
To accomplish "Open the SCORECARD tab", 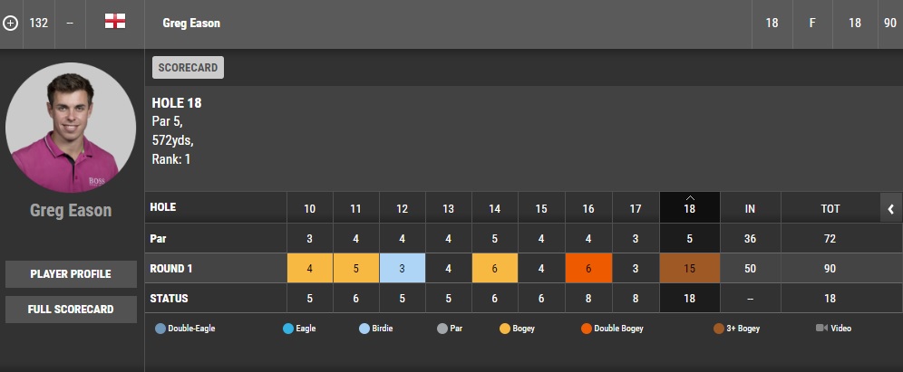I will (x=188, y=67).
